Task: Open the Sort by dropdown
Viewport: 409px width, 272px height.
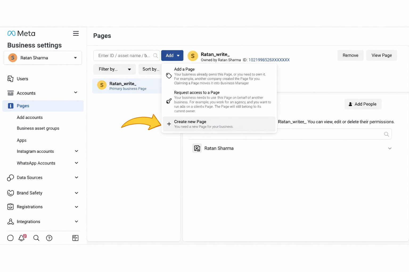Action: (150, 69)
